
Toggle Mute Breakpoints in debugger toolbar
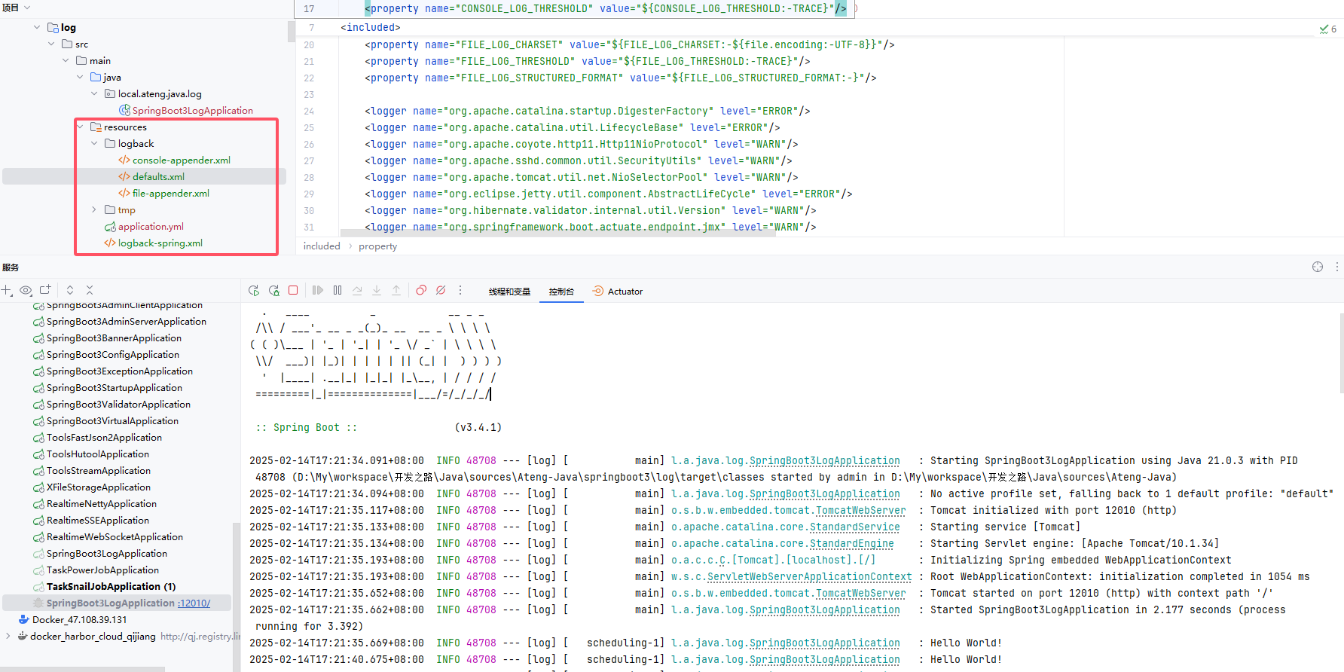tap(441, 291)
